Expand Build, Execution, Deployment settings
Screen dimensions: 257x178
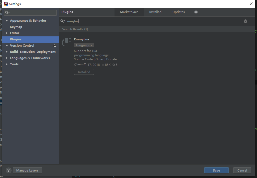(6, 52)
